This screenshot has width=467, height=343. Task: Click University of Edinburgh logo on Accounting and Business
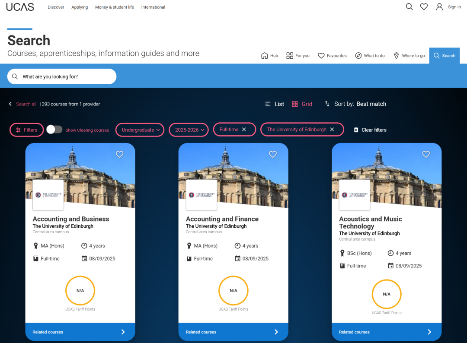click(x=48, y=195)
